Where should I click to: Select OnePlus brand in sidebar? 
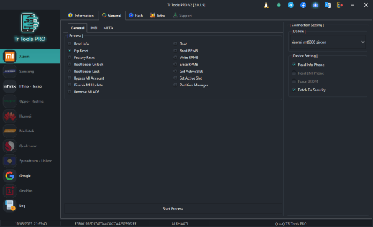(30, 191)
